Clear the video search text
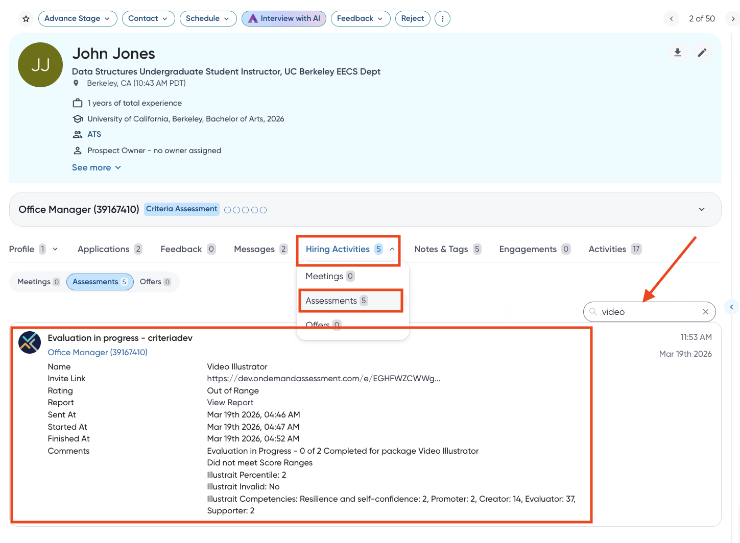This screenshot has width=740, height=543. 706,312
